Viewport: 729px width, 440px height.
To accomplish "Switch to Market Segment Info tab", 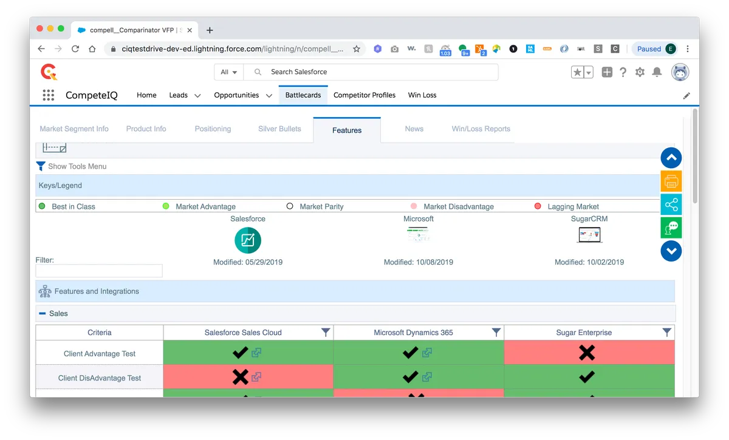I will click(x=74, y=129).
